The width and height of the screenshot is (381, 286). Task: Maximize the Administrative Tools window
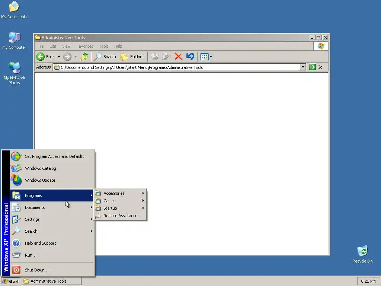[318, 38]
